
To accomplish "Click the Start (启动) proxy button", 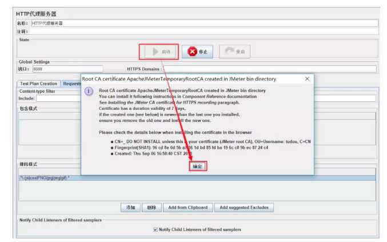I will tap(161, 51).
